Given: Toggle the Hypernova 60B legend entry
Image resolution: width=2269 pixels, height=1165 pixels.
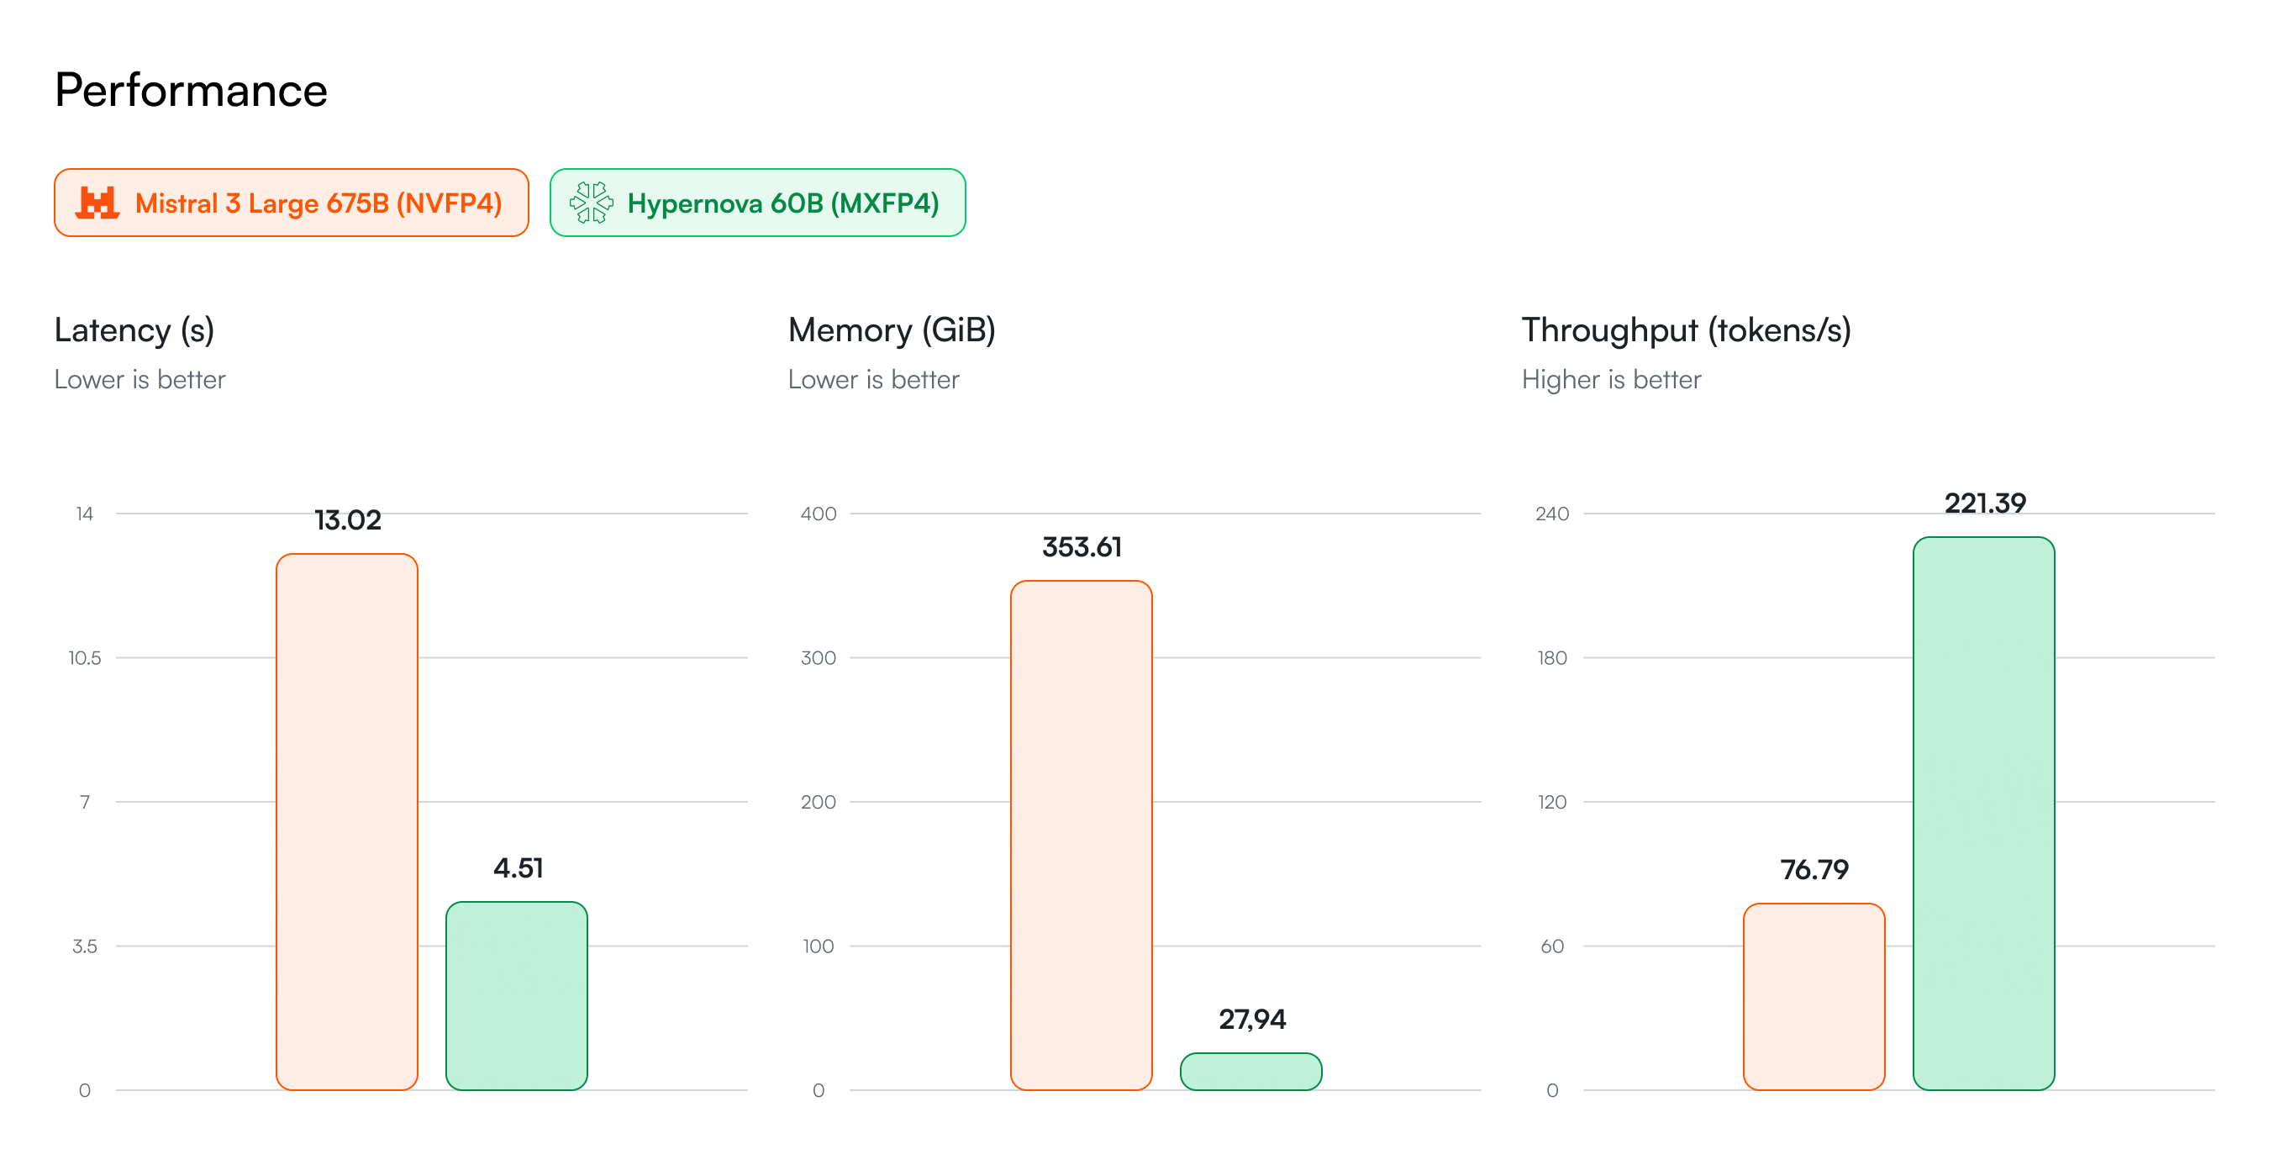Looking at the screenshot, I should pos(759,202).
